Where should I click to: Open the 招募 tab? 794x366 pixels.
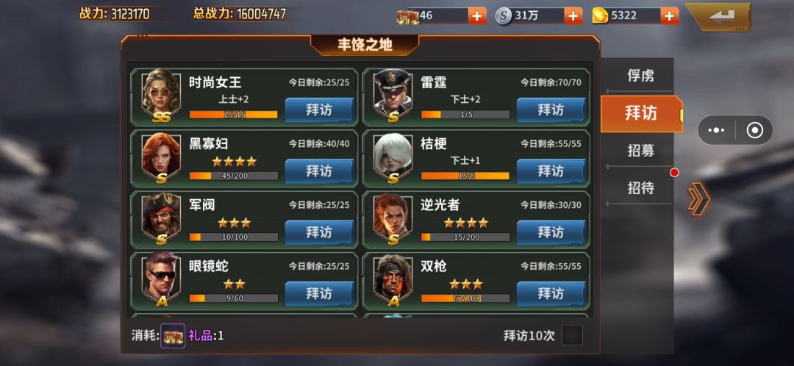coord(640,151)
